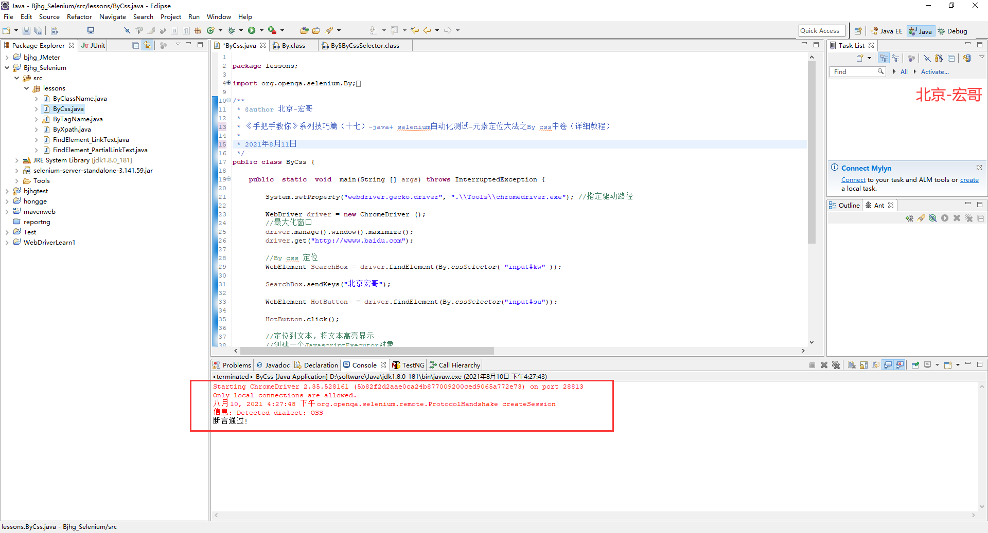Screen dimensions: 988x533
Task: Switch to Debug perspective
Action: 952,31
